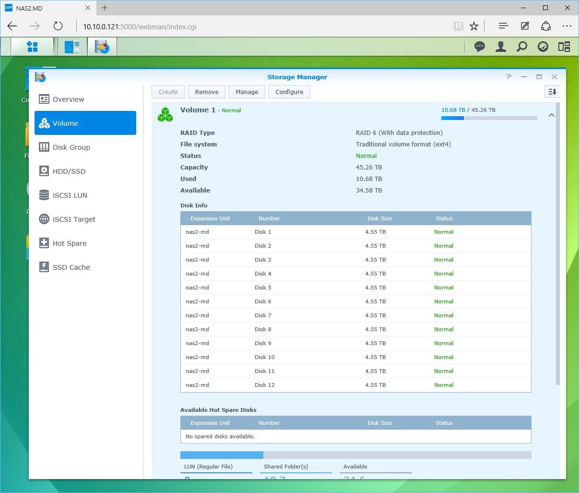Open the widgets pilot view icon
The width and height of the screenshot is (579, 493).
point(564,47)
